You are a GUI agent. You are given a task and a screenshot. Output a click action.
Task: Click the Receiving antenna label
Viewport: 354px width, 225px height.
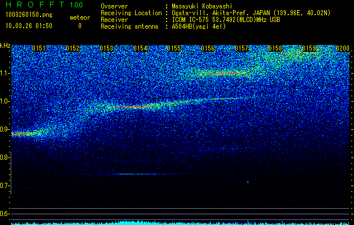point(129,26)
